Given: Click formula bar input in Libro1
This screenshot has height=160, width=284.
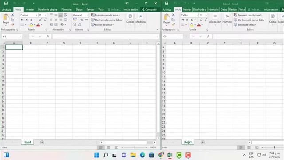Looking at the screenshot, I should (x=104, y=36).
